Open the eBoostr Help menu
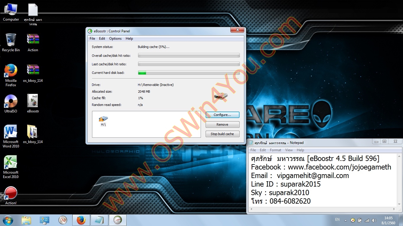The height and width of the screenshot is (226, 403). click(x=129, y=39)
